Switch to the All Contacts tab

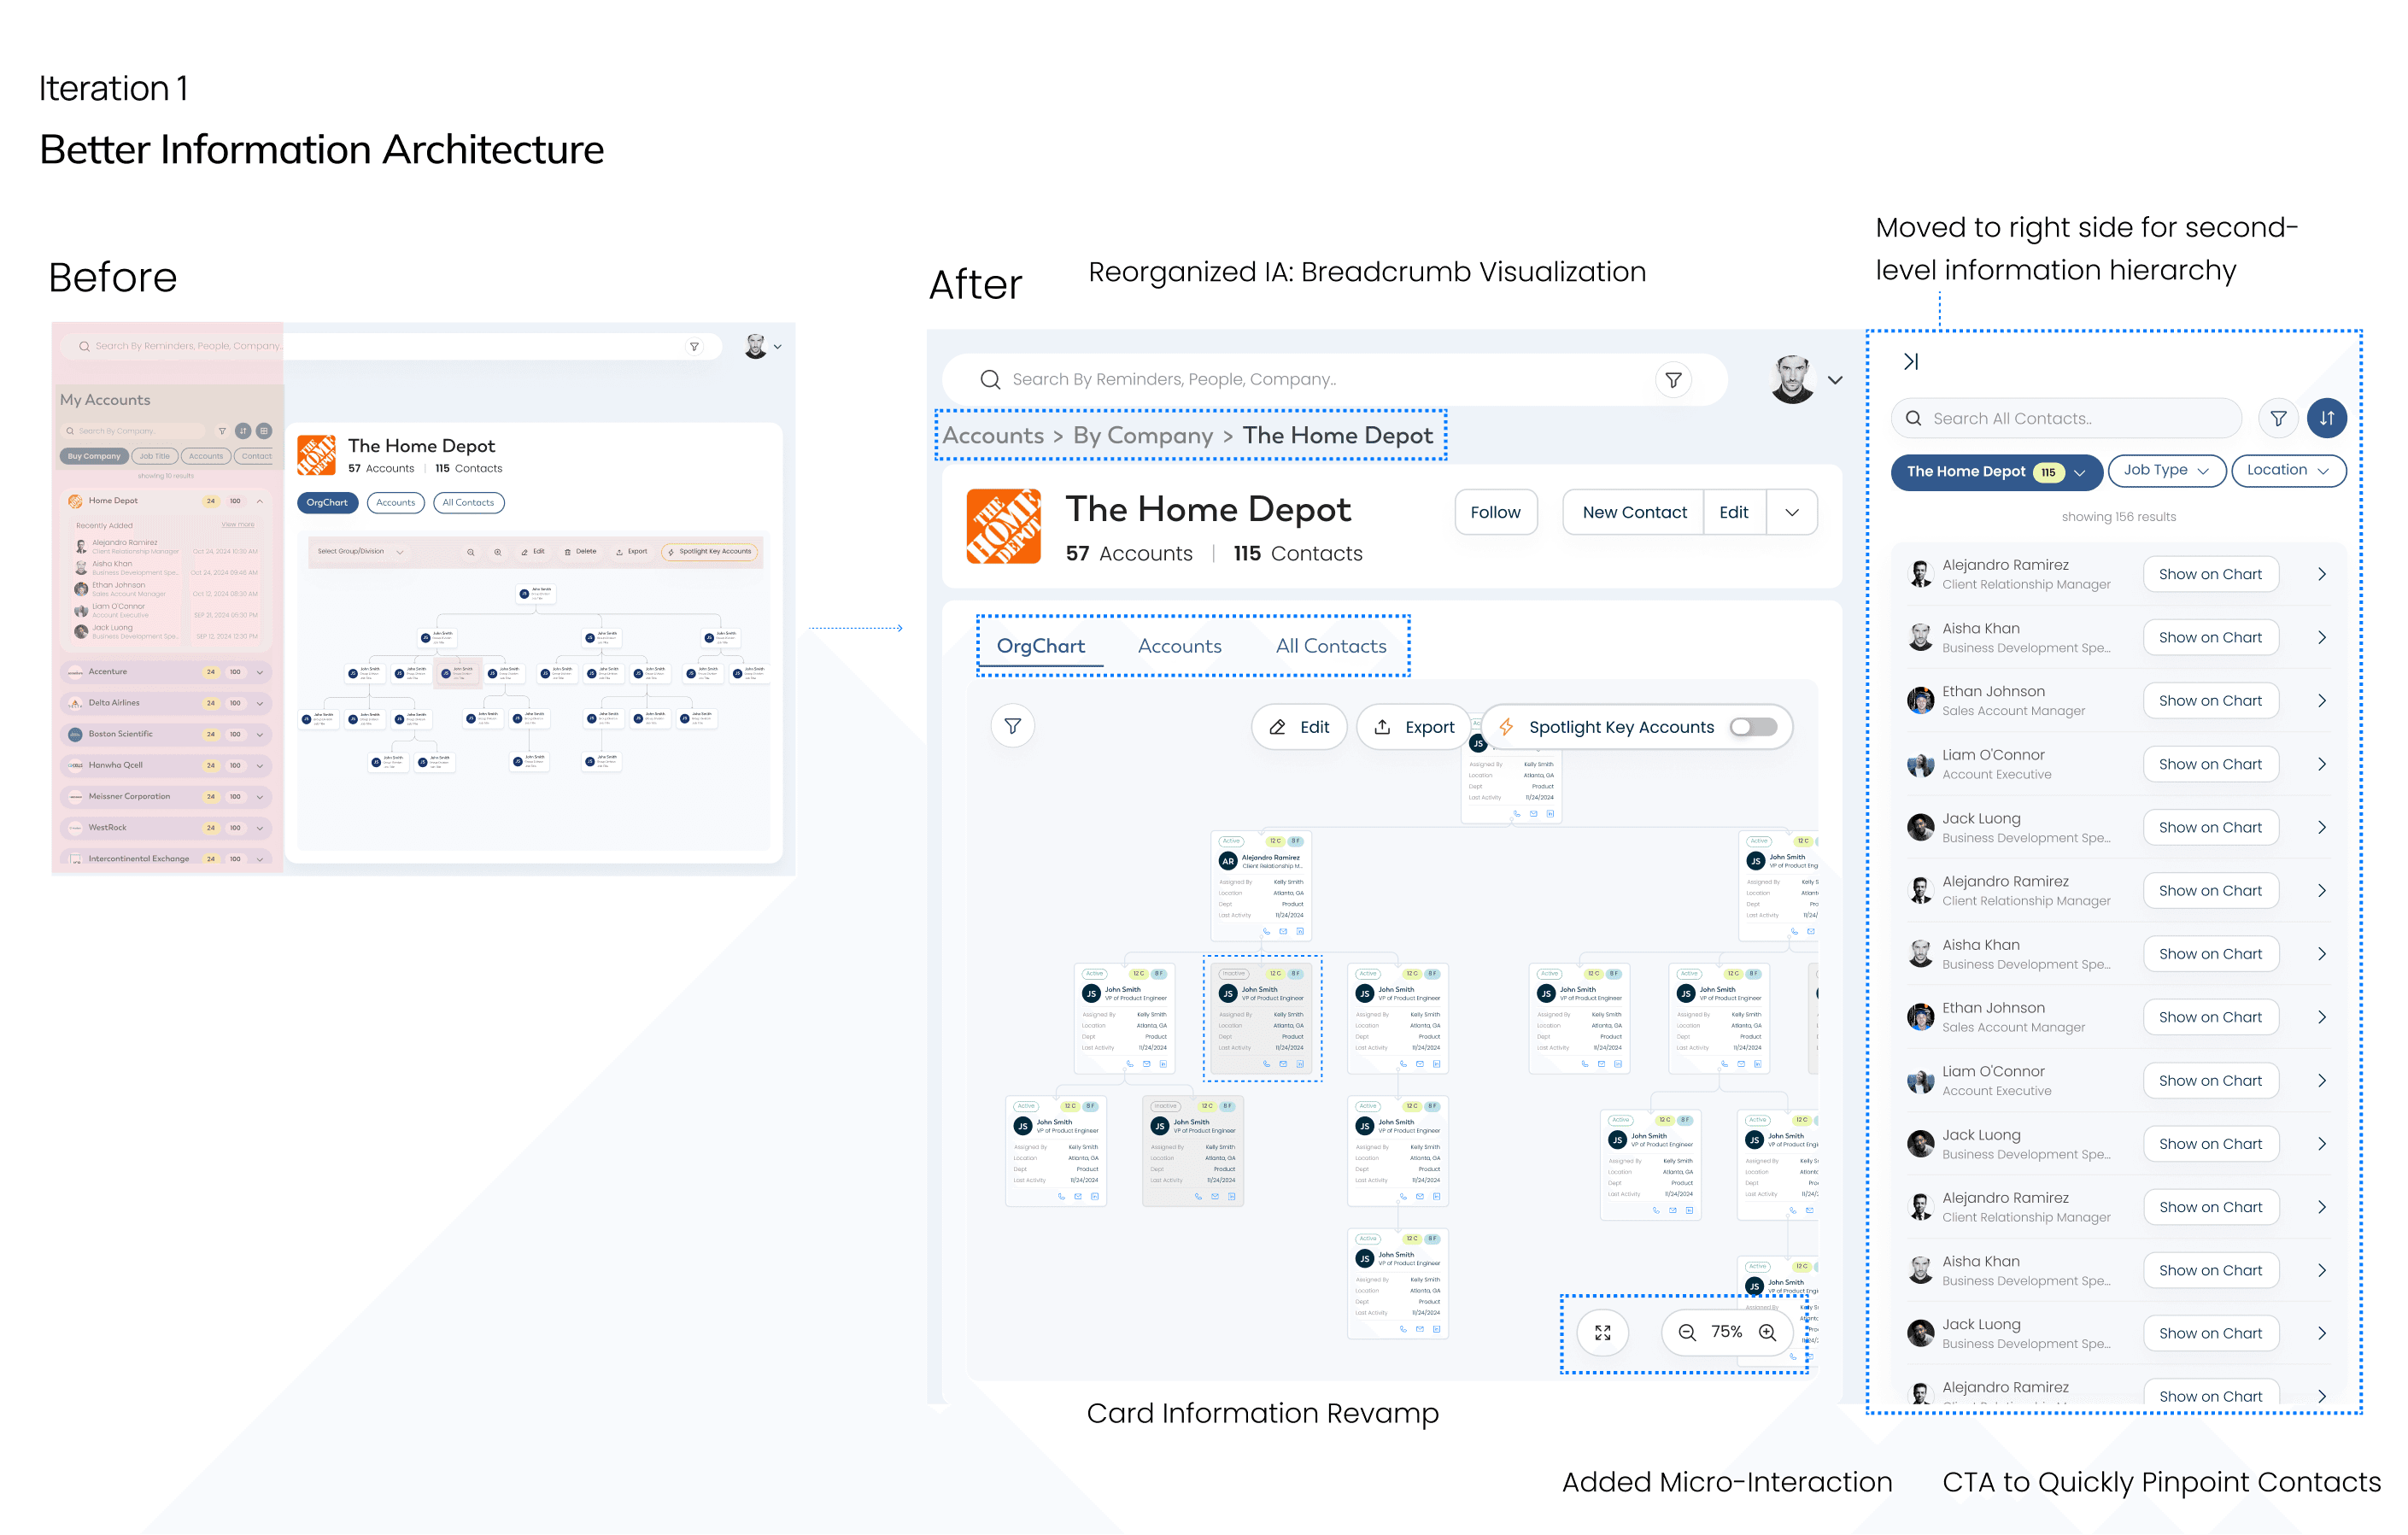click(x=1330, y=646)
